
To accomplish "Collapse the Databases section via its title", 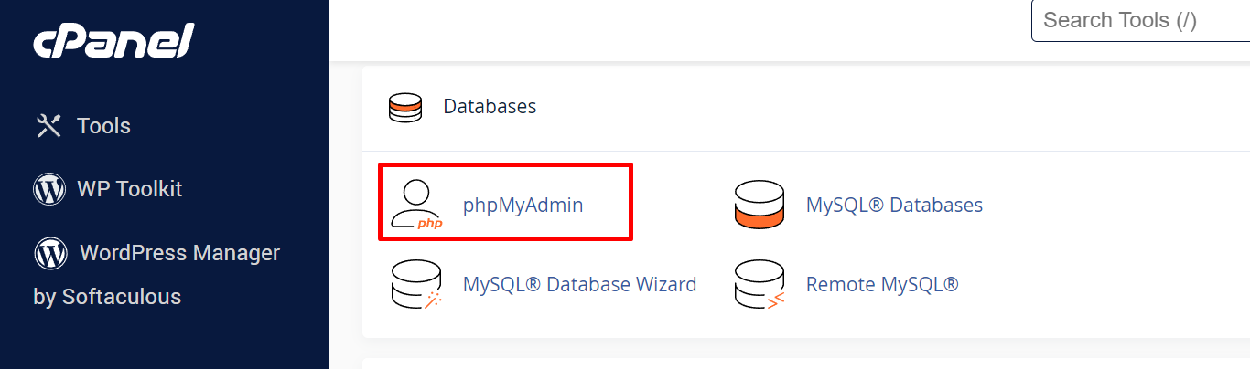I will [x=490, y=106].
